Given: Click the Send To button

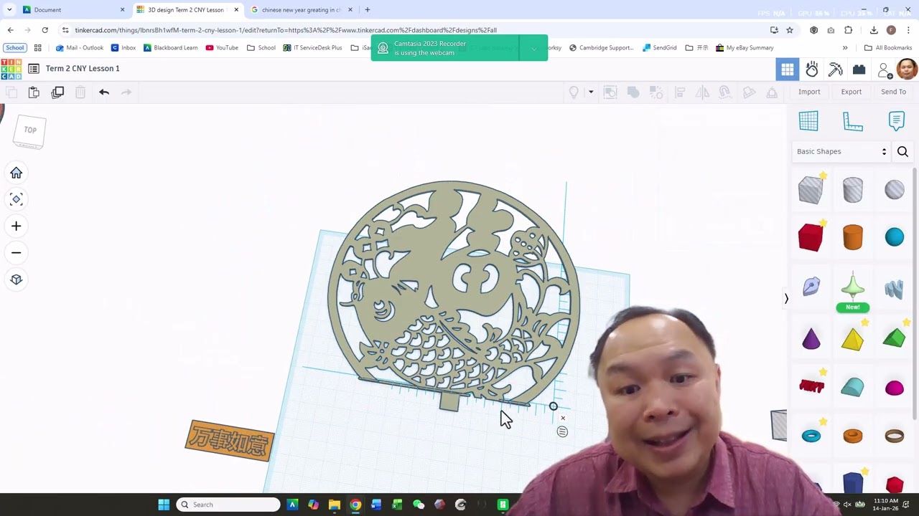Looking at the screenshot, I should (x=893, y=92).
